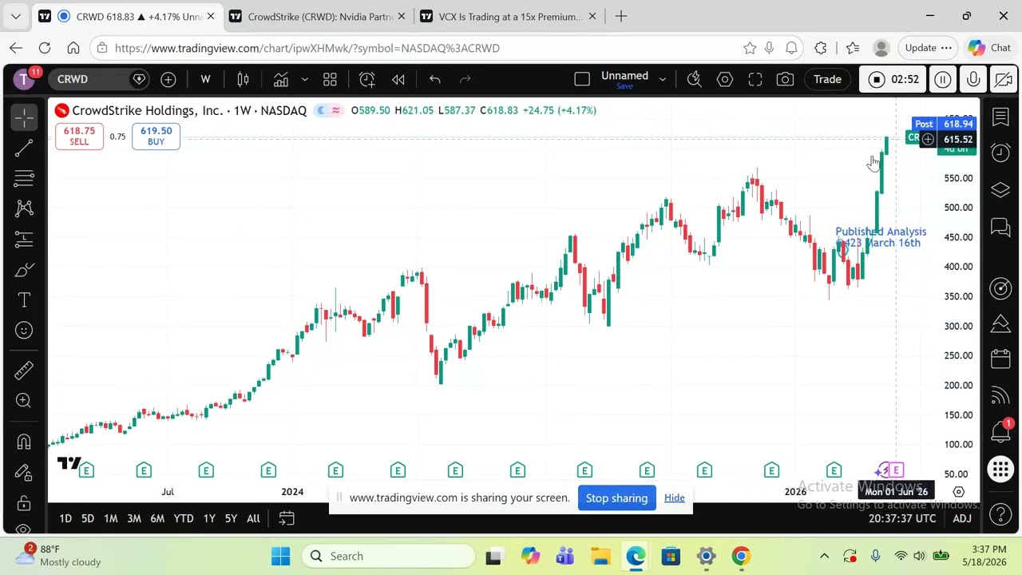Open chart settings hexagon icon
Viewport: 1022px width, 575px height.
[x=725, y=79]
